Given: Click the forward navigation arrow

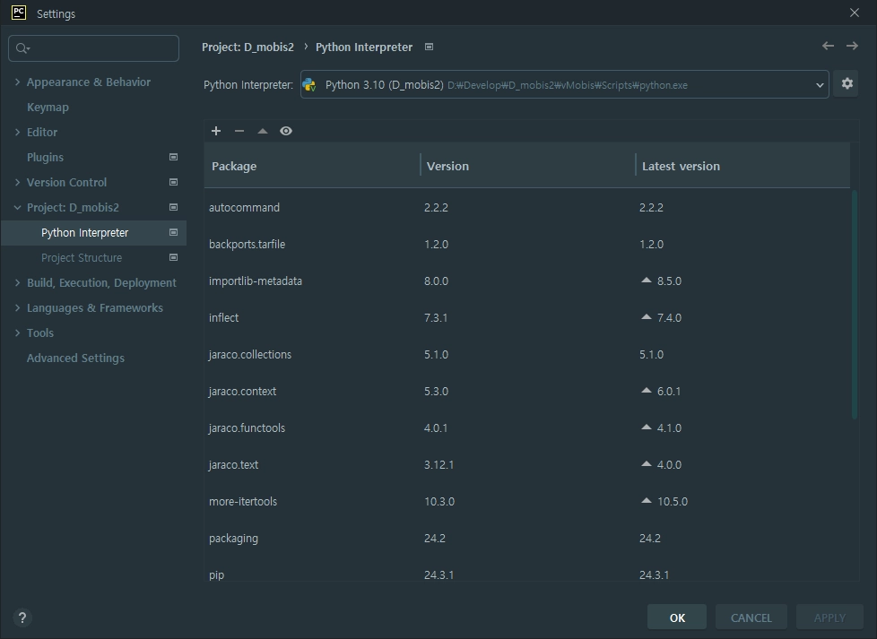Looking at the screenshot, I should (852, 46).
